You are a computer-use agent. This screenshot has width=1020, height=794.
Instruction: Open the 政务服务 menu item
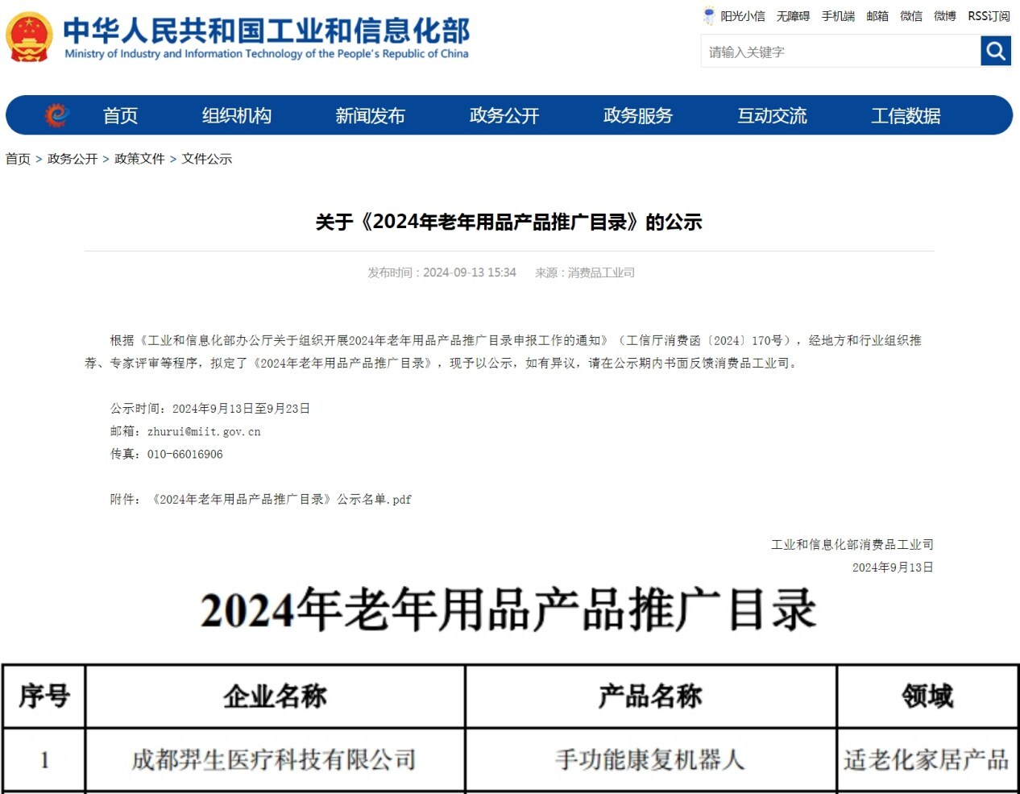coord(637,115)
